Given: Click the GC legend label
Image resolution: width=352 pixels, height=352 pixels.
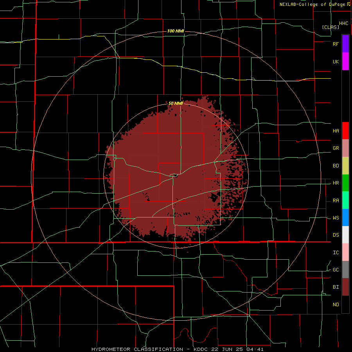Looking at the screenshot, I should tap(336, 270).
